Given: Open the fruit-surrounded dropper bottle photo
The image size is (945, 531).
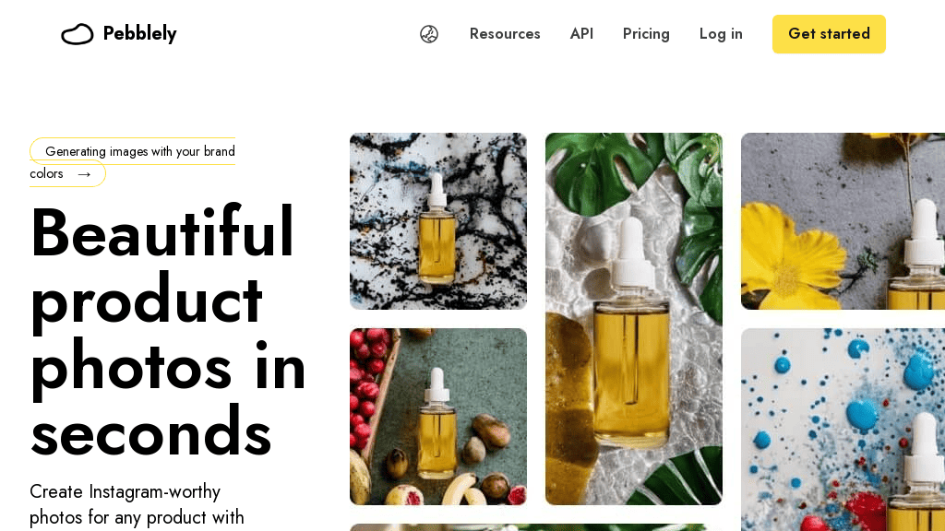Looking at the screenshot, I should pyautogui.click(x=437, y=417).
